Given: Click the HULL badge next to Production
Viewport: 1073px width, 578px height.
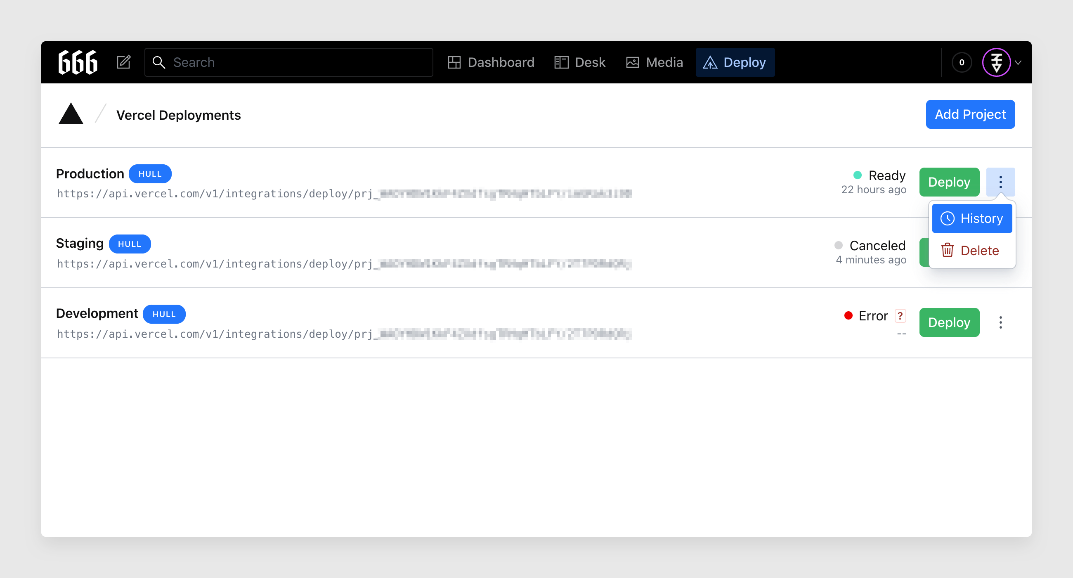Looking at the screenshot, I should [x=150, y=174].
